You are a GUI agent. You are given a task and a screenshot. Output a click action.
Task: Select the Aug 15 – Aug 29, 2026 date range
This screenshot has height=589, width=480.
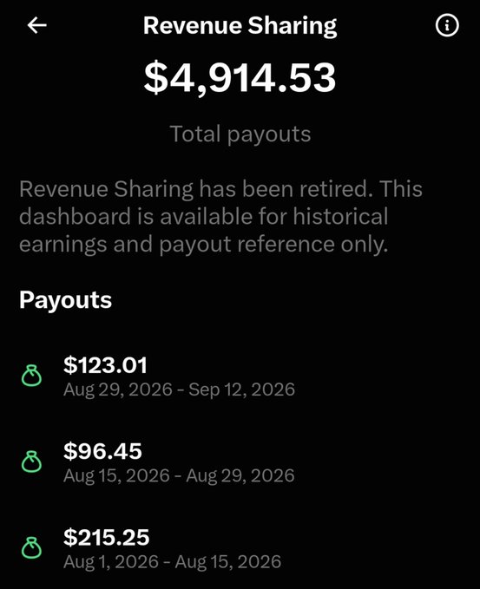tap(179, 475)
